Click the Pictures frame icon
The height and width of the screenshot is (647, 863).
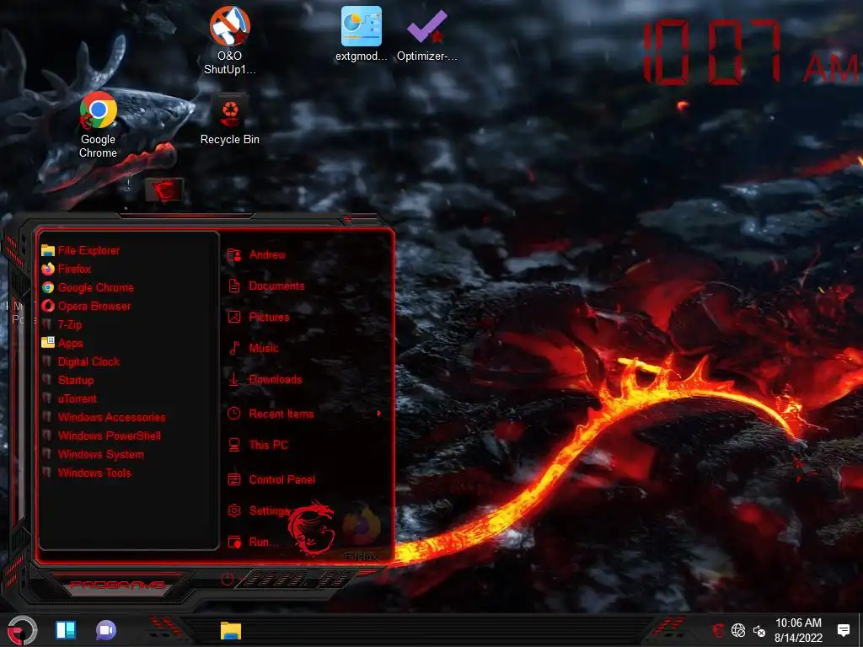tap(234, 317)
